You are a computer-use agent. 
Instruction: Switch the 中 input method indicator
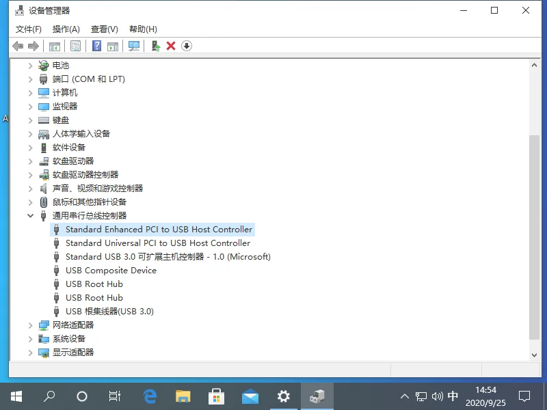453,396
